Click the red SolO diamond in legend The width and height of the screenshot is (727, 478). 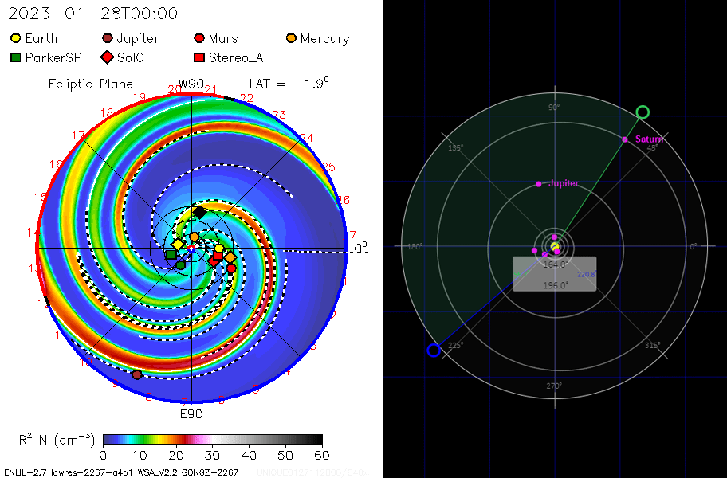[108, 57]
